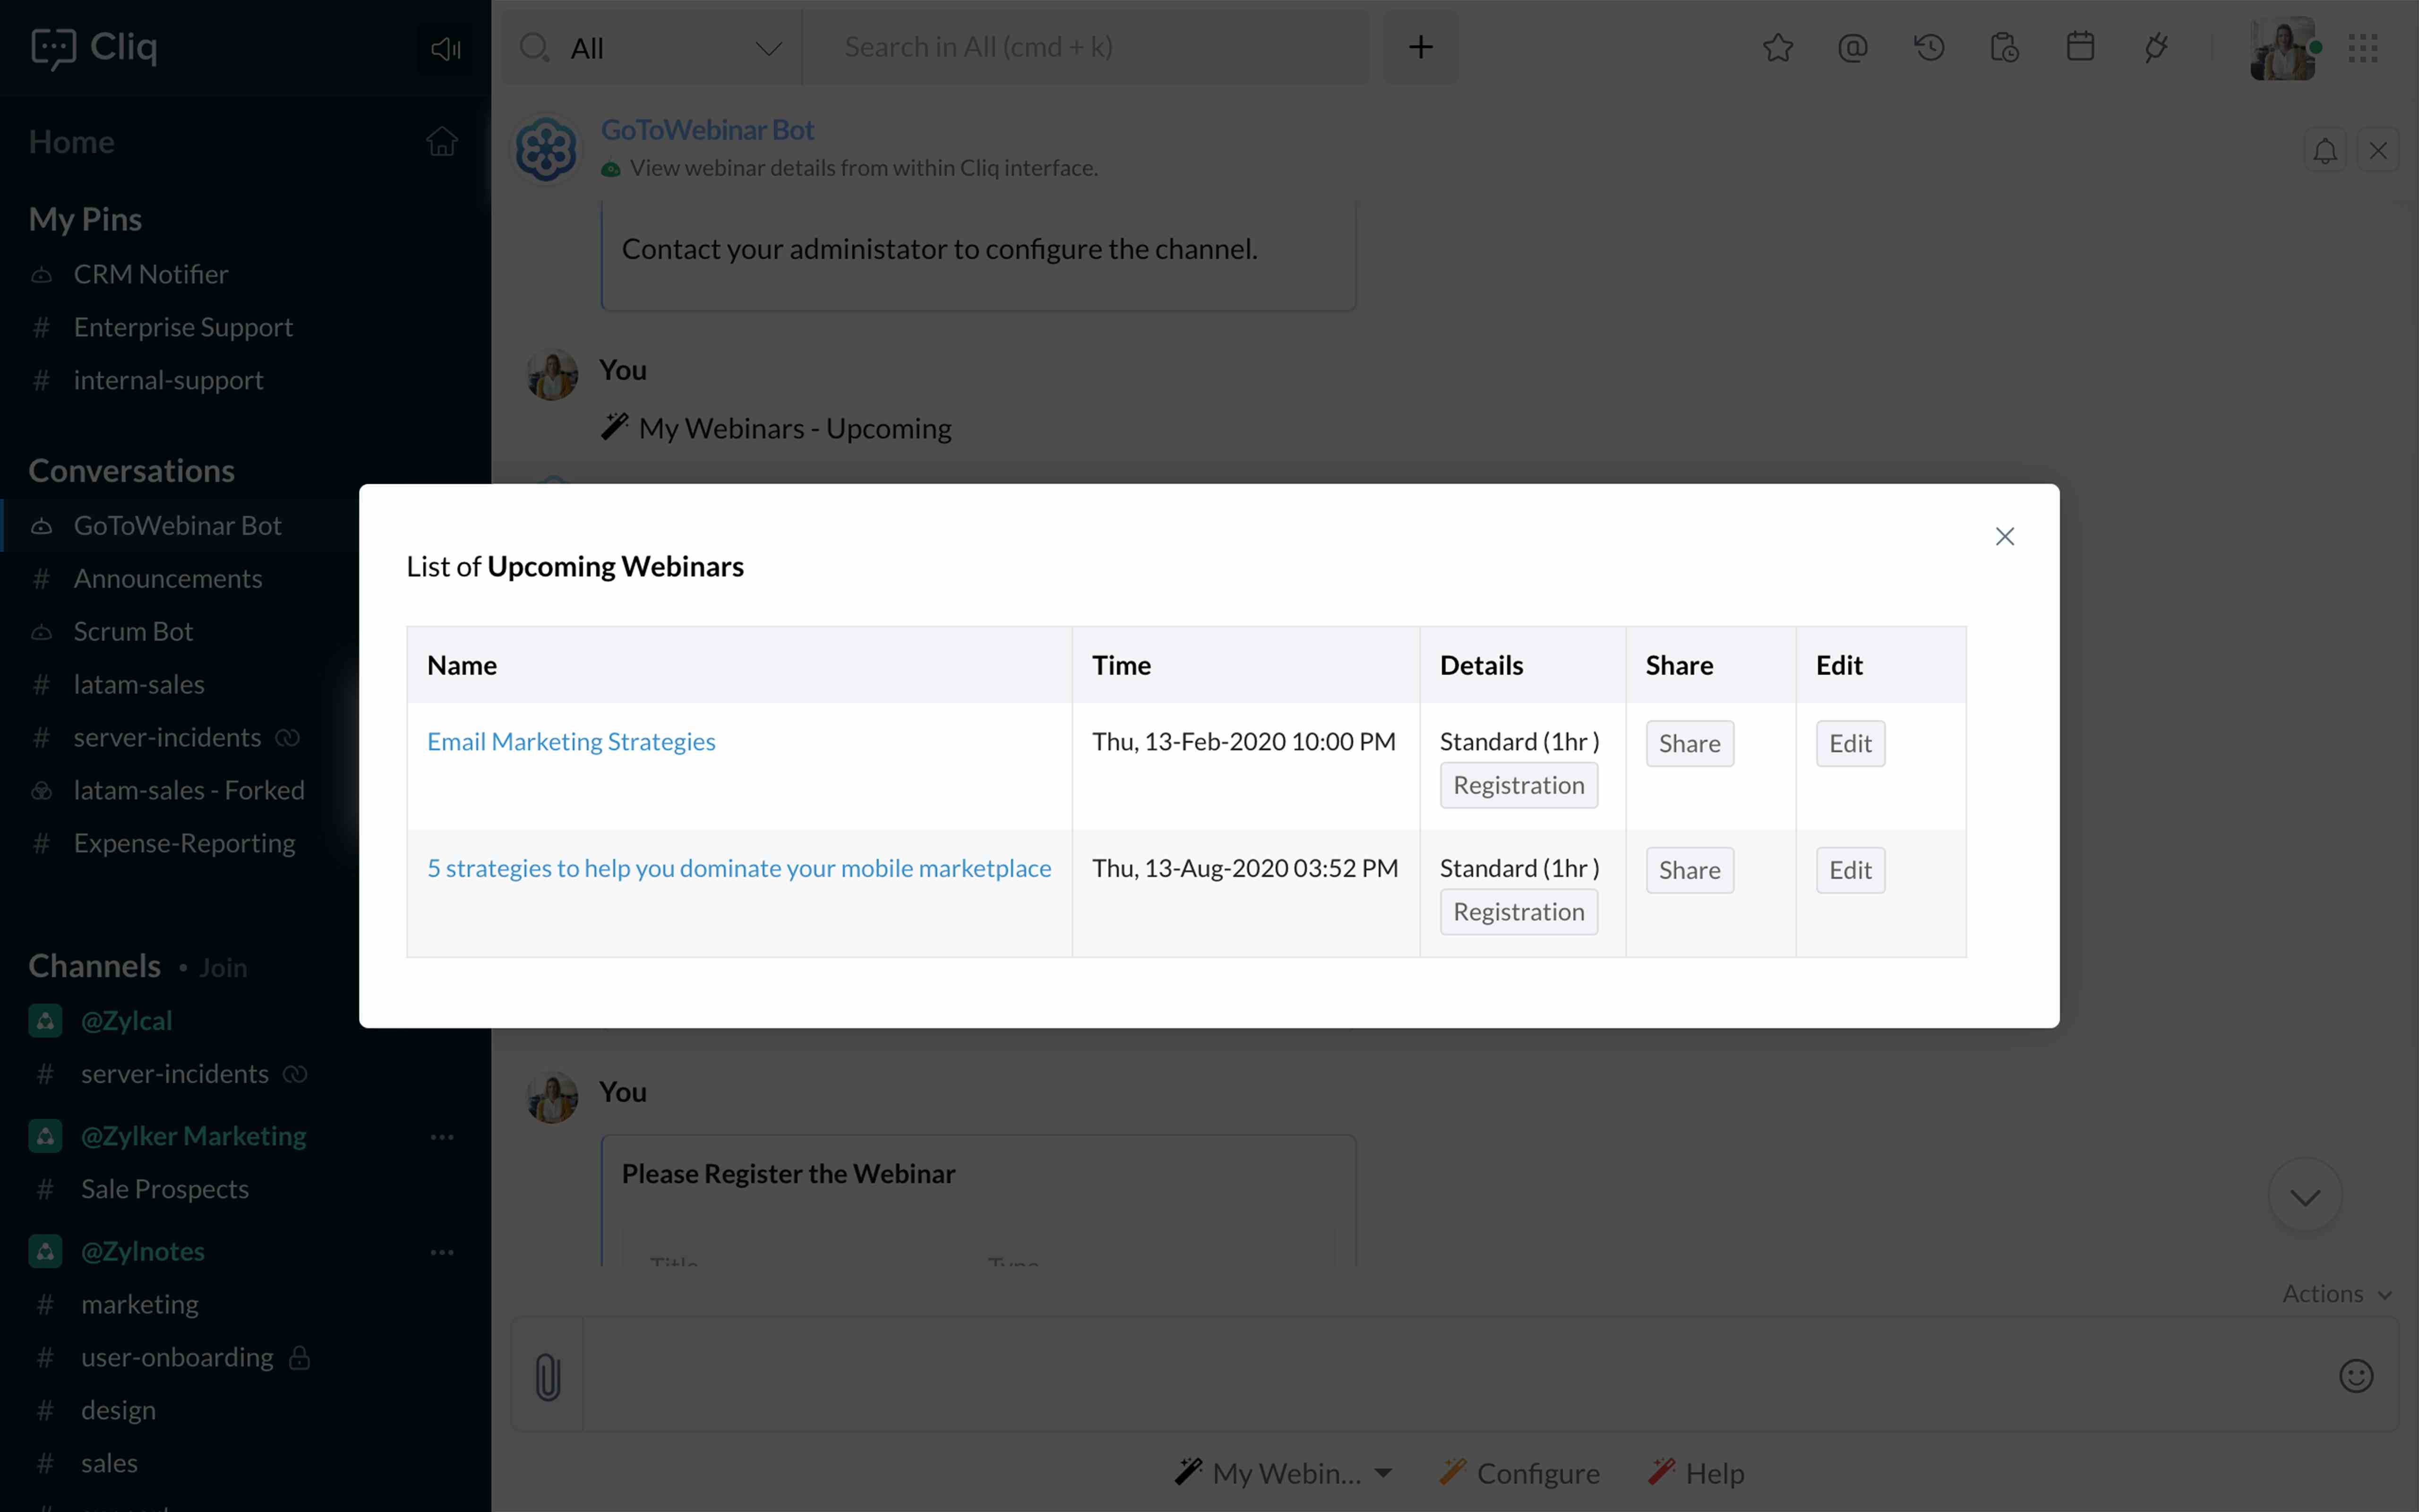Click the Home house icon
This screenshot has width=2419, height=1512.
tap(442, 141)
